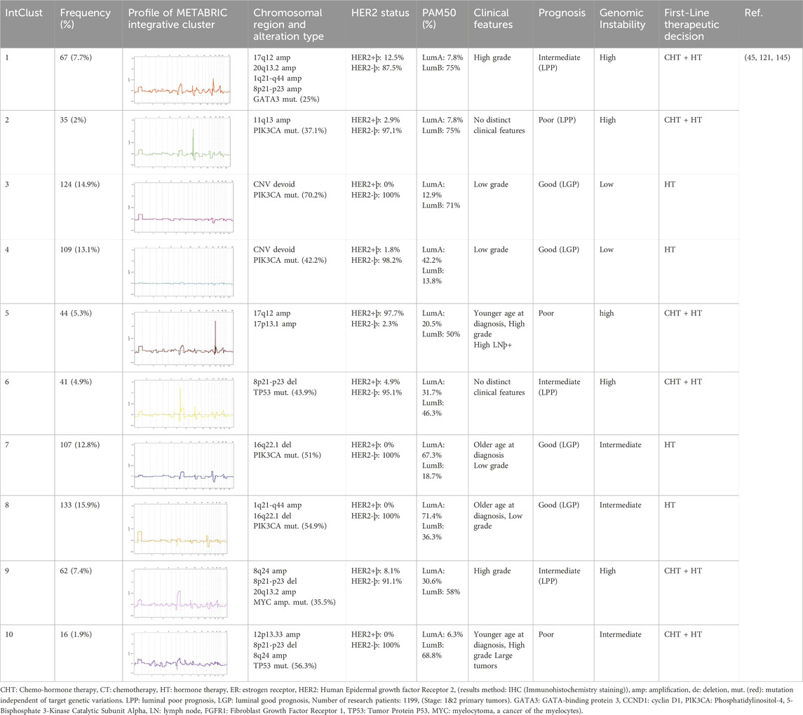Click the blue profile chart for IntClust 7
The height and width of the screenshot is (715, 803).
(181, 465)
